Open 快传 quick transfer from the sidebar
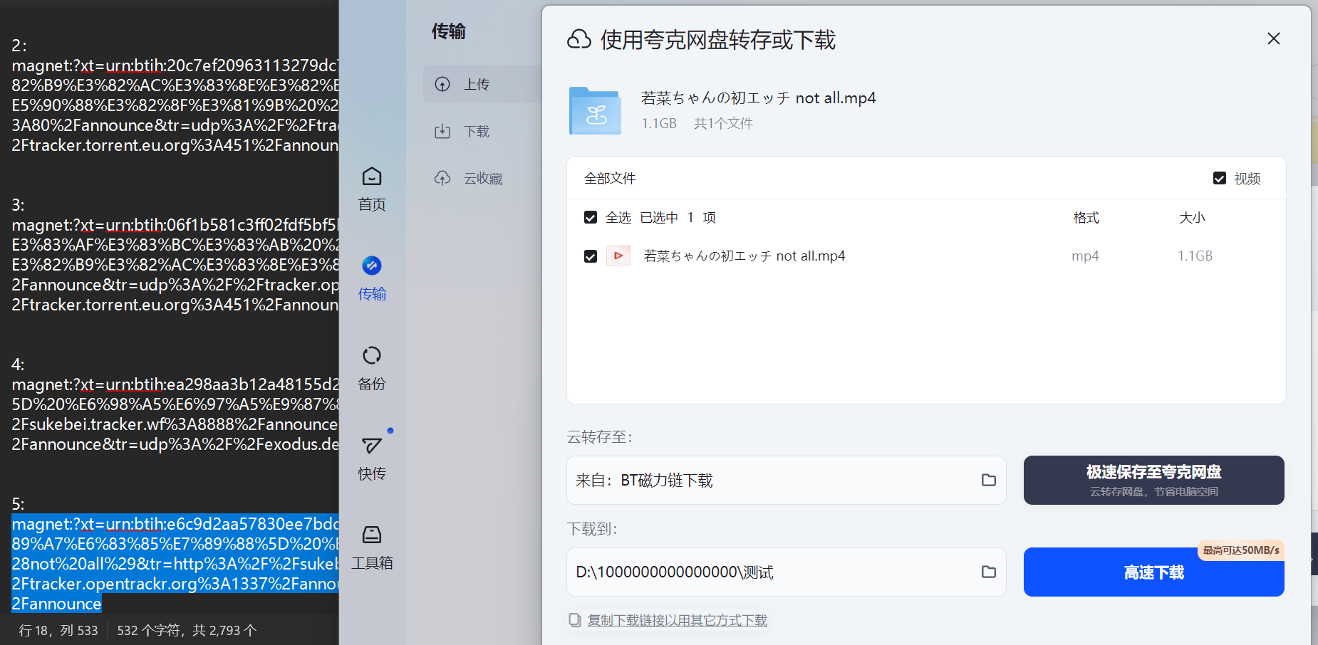 click(371, 456)
